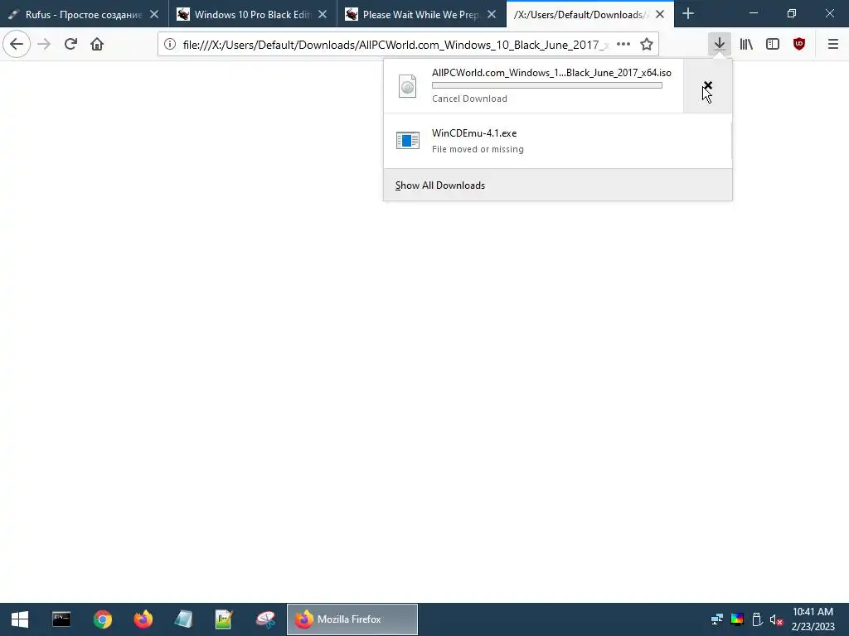The image size is (849, 636).
Task: Restore down the Firefox window
Action: pos(792,13)
